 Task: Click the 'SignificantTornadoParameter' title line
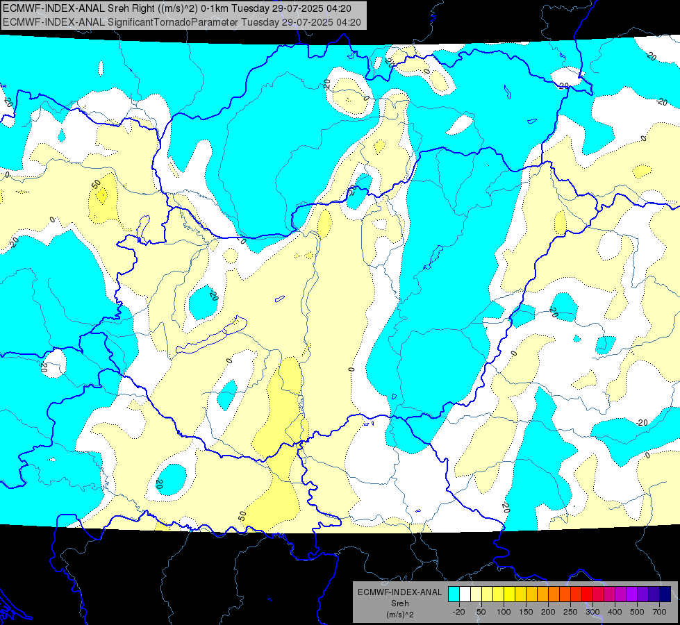point(182,22)
